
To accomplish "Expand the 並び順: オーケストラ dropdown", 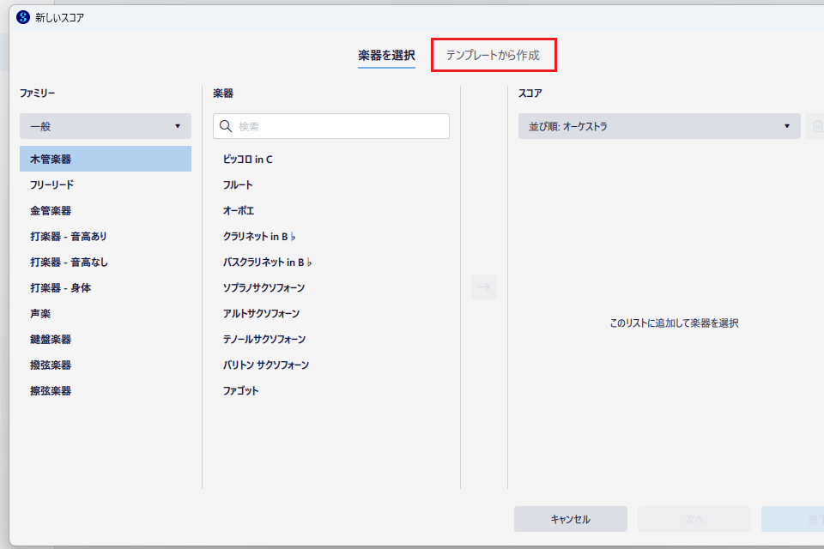I will pos(658,126).
